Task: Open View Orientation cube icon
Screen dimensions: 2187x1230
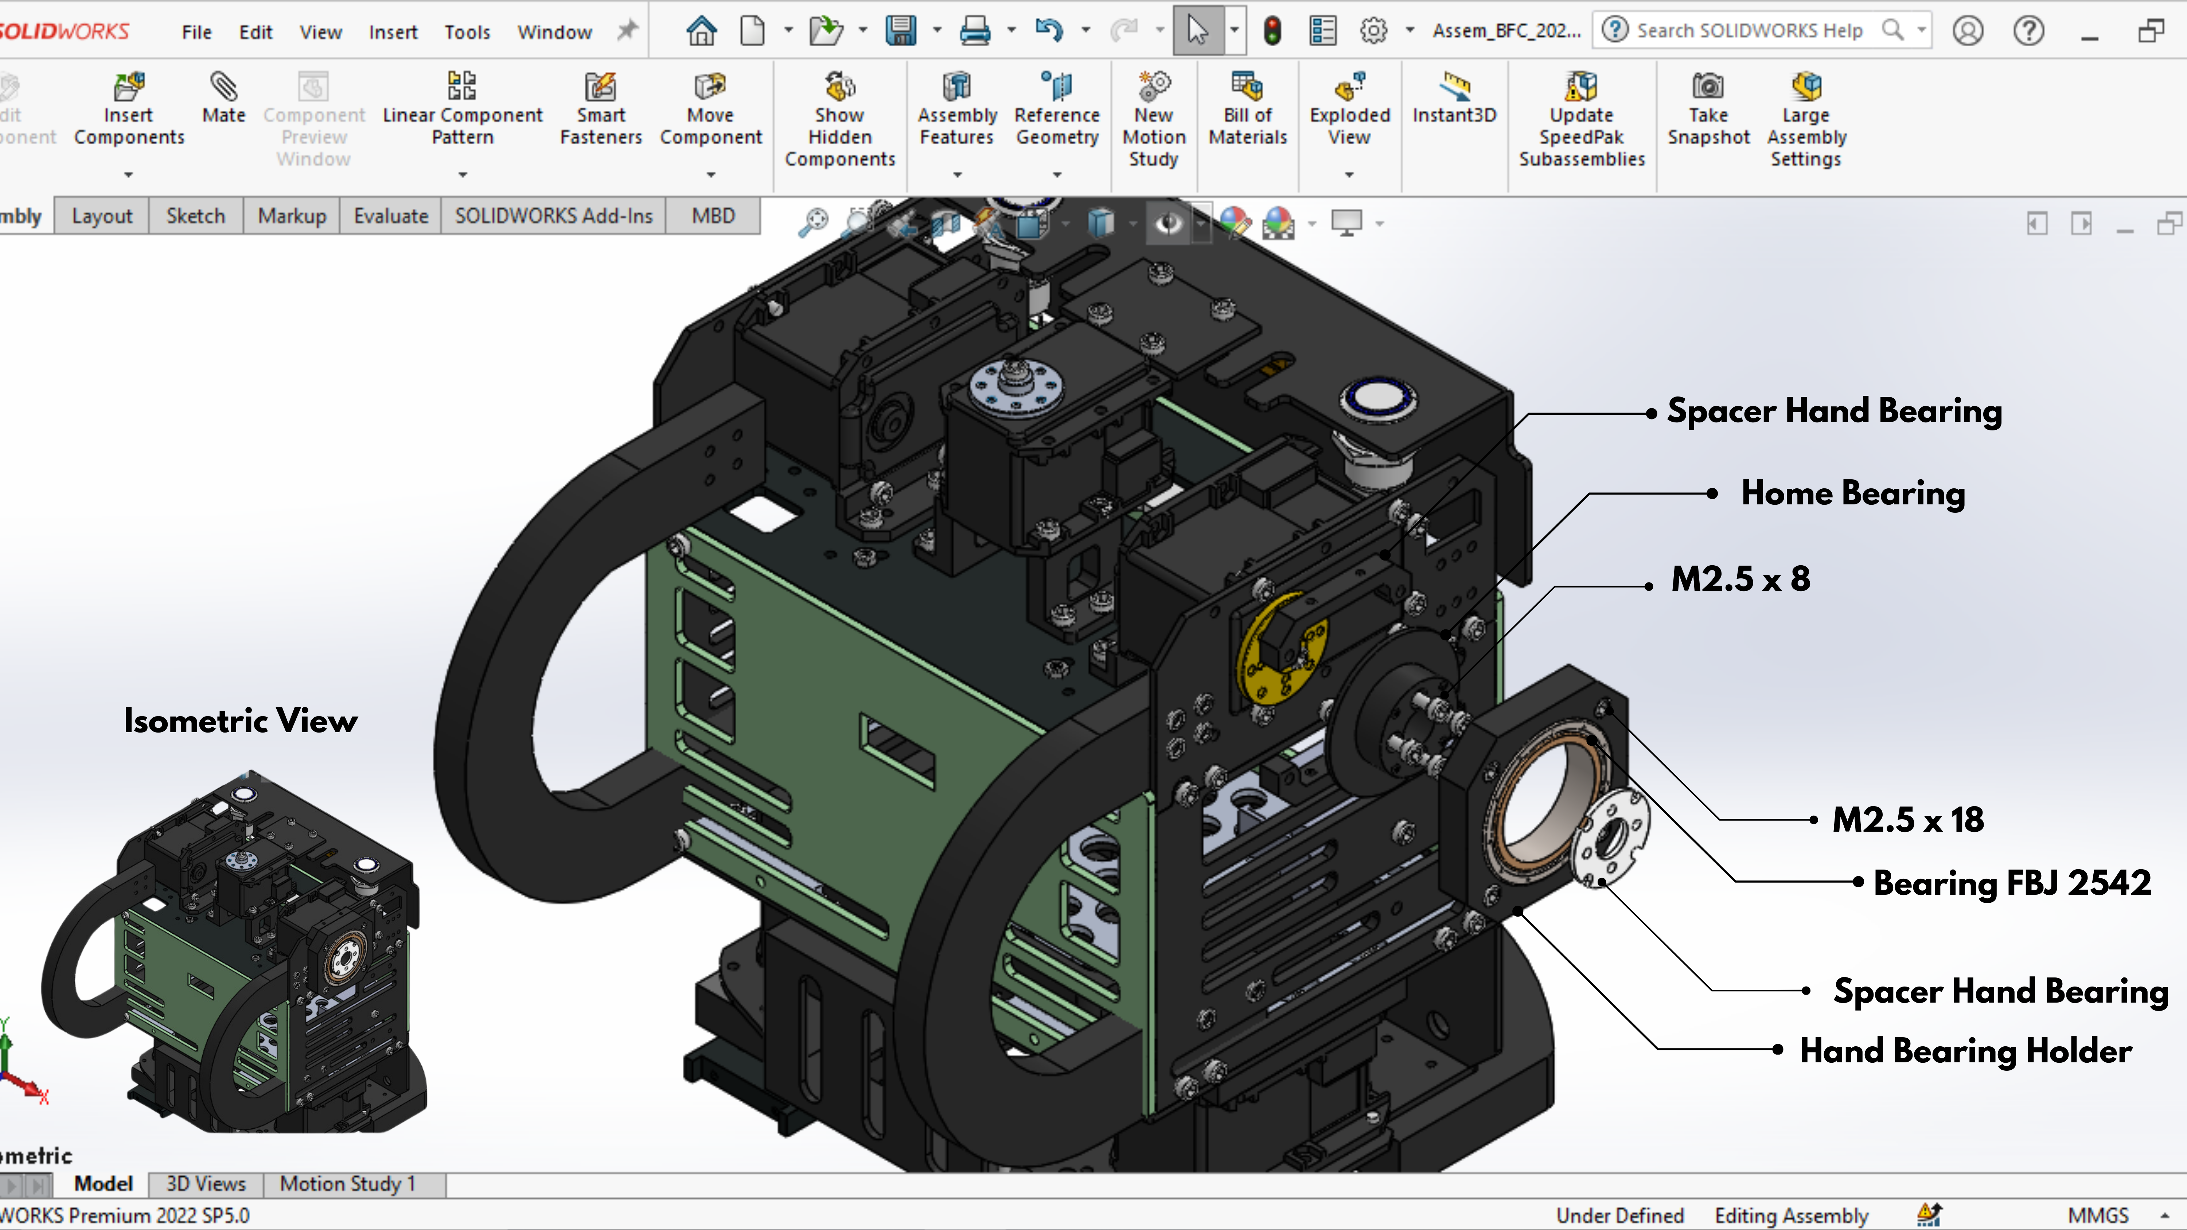Action: [x=1032, y=223]
